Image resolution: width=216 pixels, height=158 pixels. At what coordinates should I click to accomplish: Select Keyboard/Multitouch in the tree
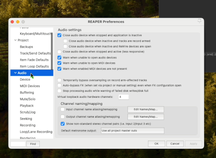tap(36, 34)
